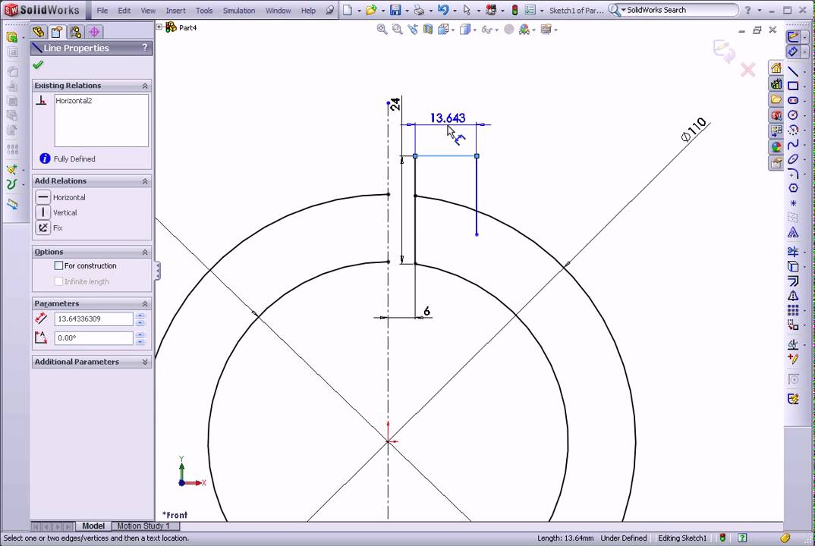Click the Undo toolbar icon
This screenshot has height=546, width=815.
coord(443,10)
